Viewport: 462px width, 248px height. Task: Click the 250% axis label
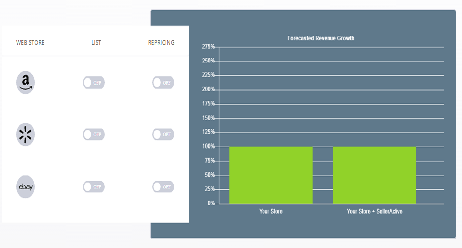coord(208,61)
